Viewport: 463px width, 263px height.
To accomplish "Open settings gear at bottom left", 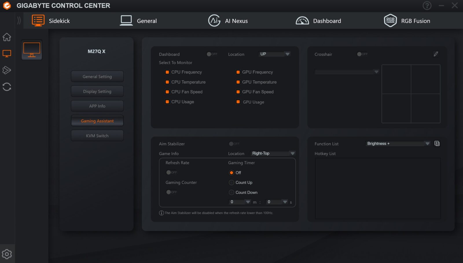I will coord(7,254).
